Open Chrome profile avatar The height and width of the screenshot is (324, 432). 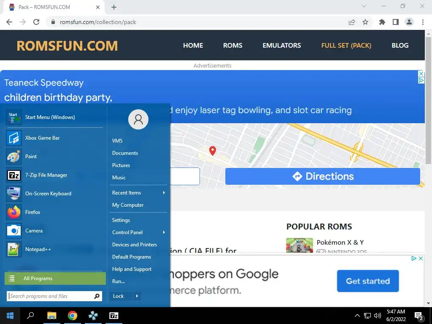point(409,22)
